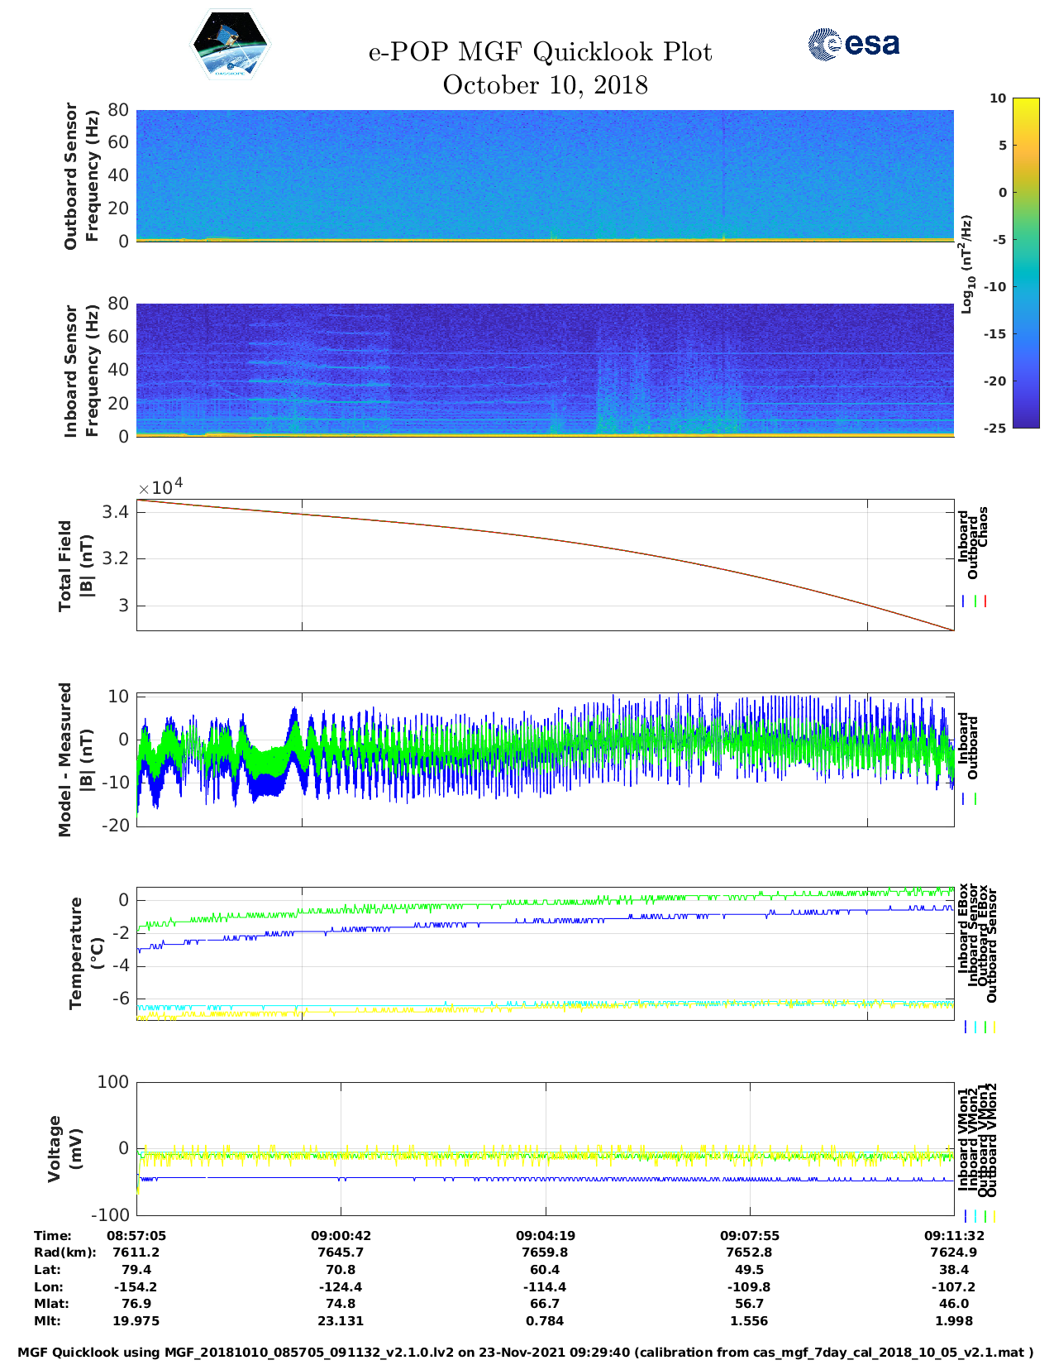Click the blue Inboard legend marker in Total Field

(963, 601)
